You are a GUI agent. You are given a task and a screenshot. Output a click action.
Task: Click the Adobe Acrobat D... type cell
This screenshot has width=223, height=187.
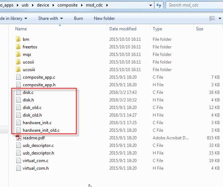[171, 138]
